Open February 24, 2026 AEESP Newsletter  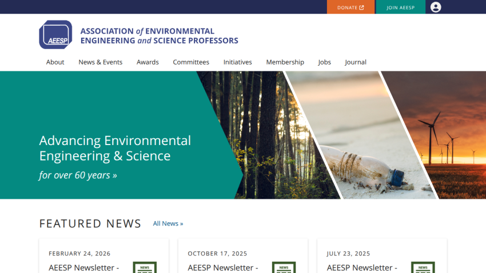83,268
